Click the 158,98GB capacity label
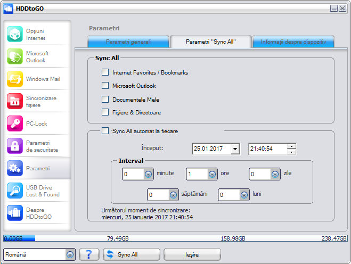Viewport: 351px width, 264px height. point(233,238)
